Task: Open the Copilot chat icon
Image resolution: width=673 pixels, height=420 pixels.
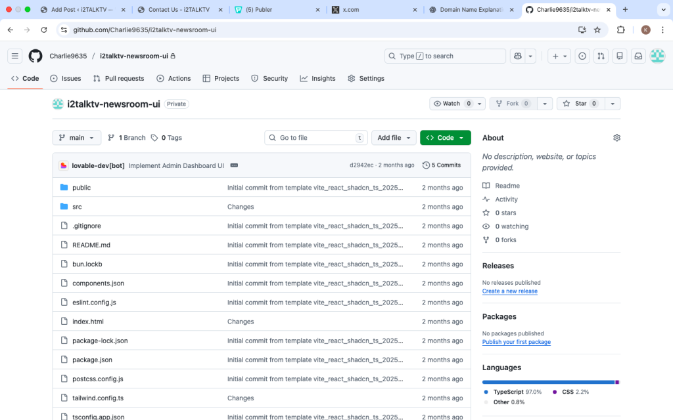Action: click(x=518, y=56)
